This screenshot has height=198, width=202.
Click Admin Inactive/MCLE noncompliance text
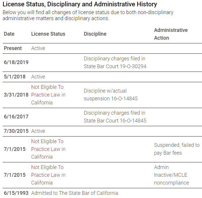[171, 175]
